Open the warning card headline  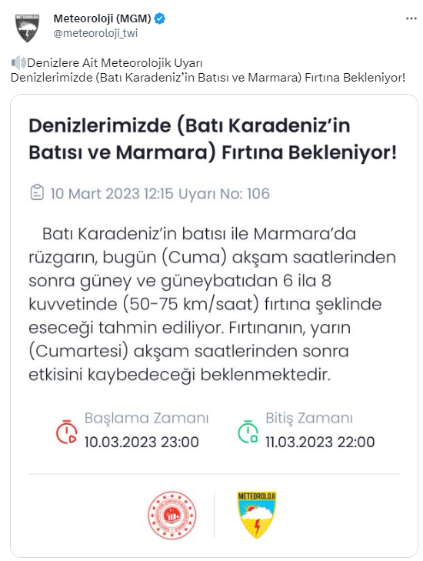(213, 139)
